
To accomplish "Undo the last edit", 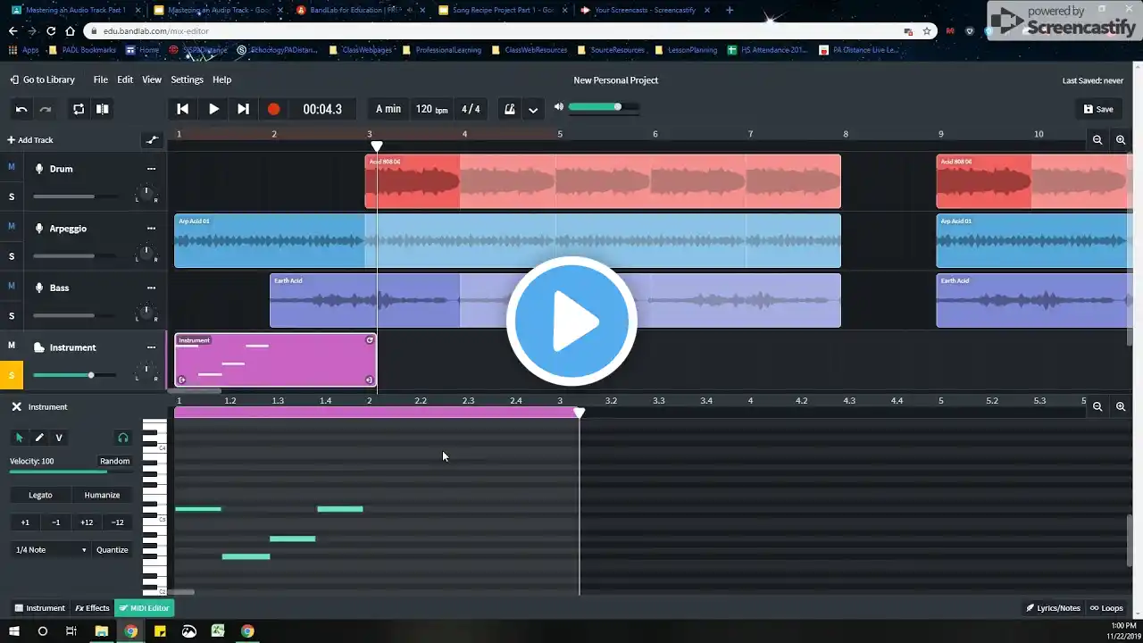I will coord(21,109).
